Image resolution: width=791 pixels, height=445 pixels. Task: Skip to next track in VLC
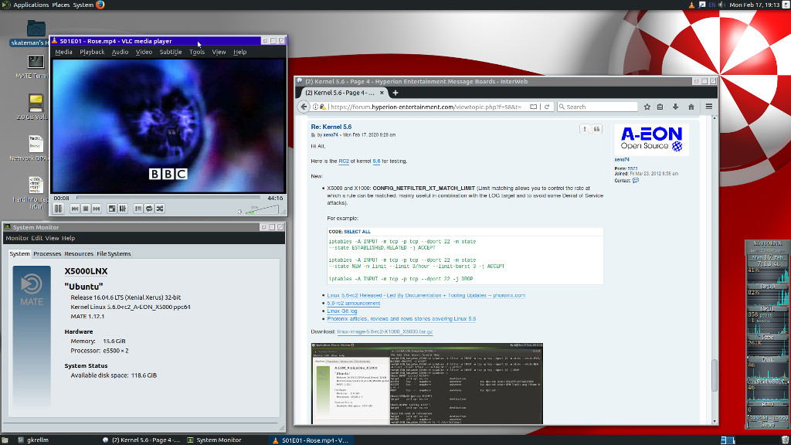[97, 209]
